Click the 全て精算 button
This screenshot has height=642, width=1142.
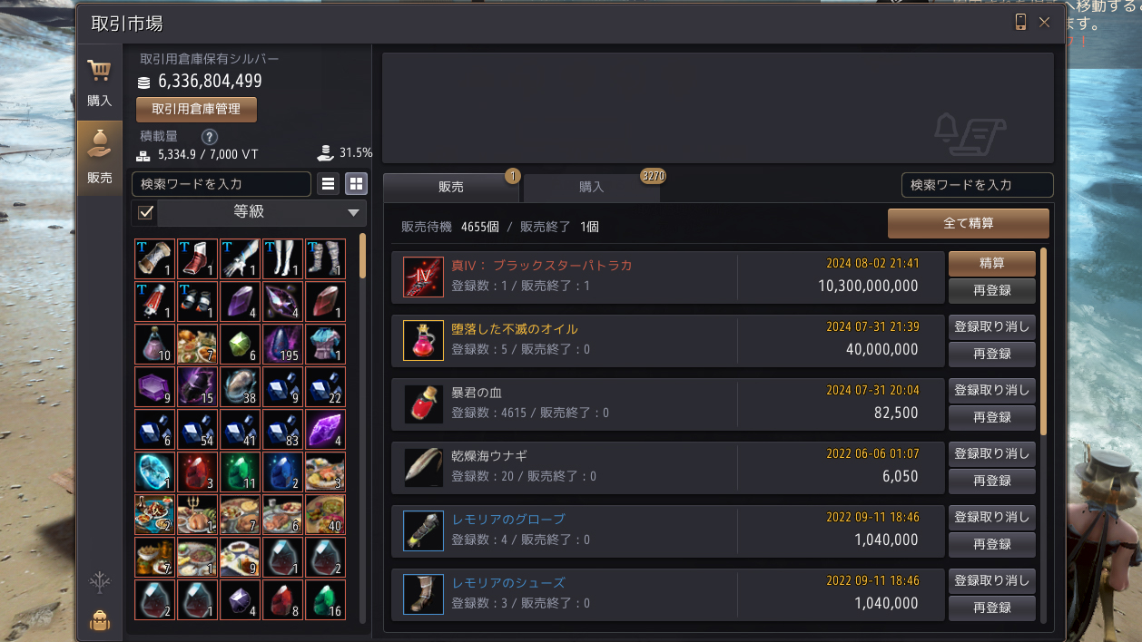coord(968,223)
